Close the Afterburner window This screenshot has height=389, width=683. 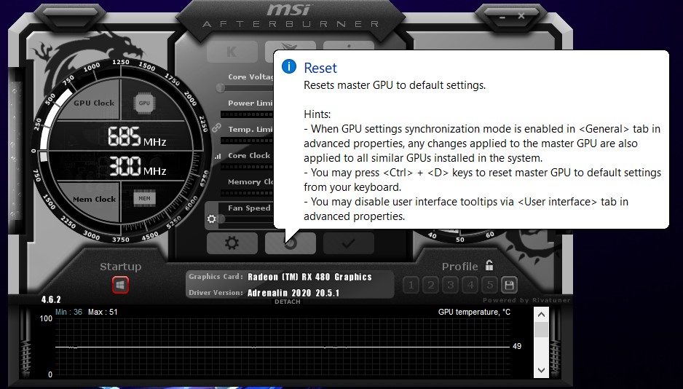pyautogui.click(x=521, y=16)
